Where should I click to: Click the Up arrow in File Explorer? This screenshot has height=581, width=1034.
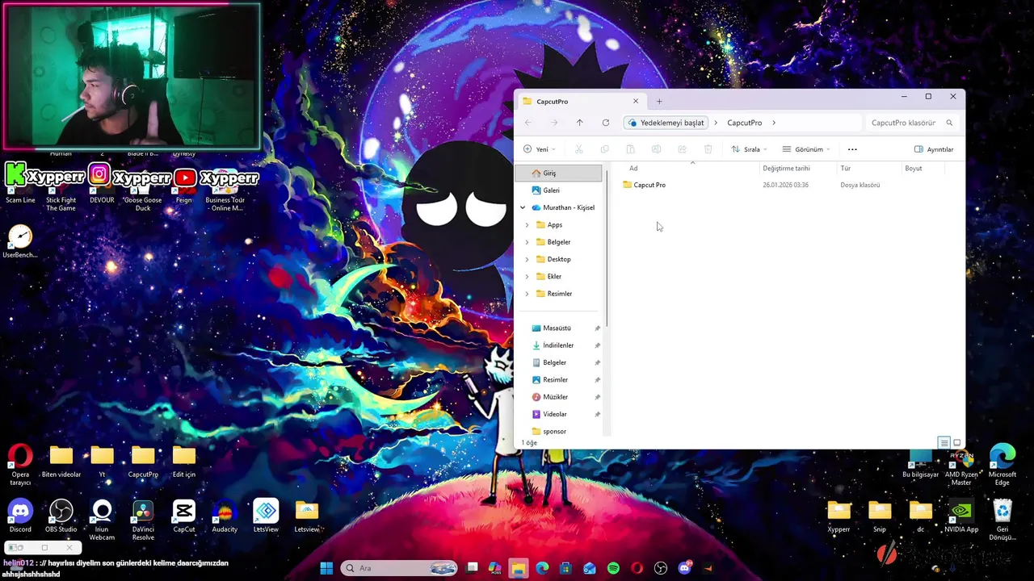click(x=579, y=123)
